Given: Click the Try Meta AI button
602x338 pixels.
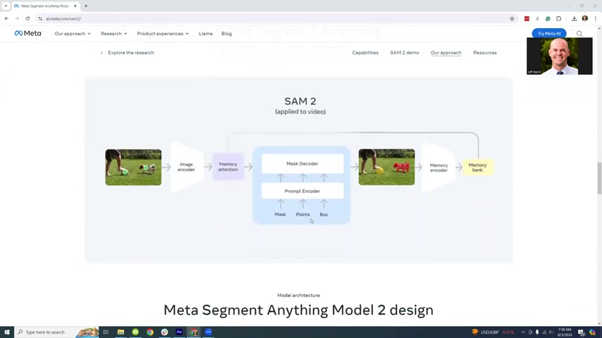Looking at the screenshot, I should pyautogui.click(x=548, y=33).
